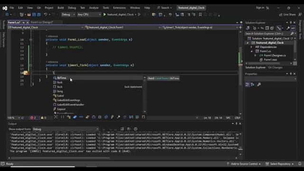Open the File menu
The width and height of the screenshot is (304, 171).
click(x=12, y=8)
